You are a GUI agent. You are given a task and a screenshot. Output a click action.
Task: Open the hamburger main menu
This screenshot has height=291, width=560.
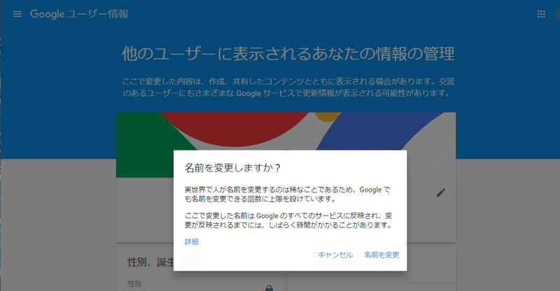pyautogui.click(x=17, y=14)
